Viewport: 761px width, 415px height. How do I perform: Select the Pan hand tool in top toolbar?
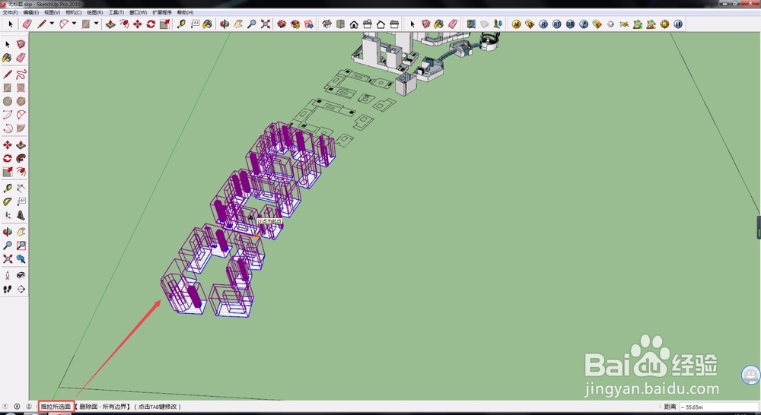pyautogui.click(x=237, y=24)
